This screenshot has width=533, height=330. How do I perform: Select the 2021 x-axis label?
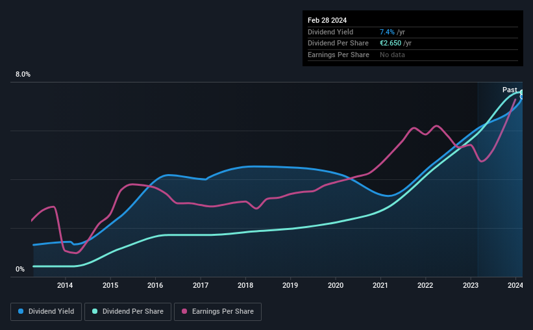(x=380, y=285)
